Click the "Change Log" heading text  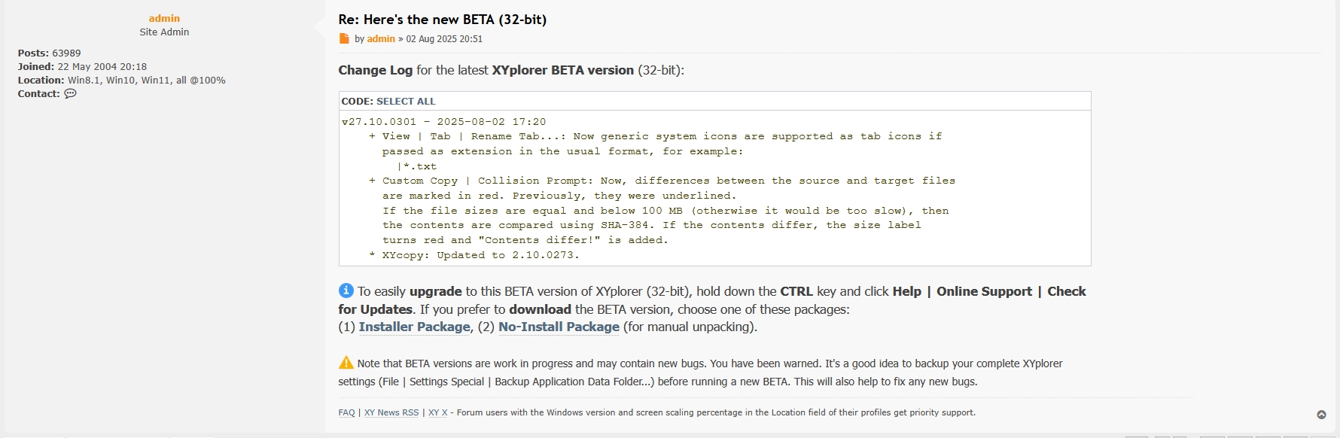pyautogui.click(x=375, y=70)
